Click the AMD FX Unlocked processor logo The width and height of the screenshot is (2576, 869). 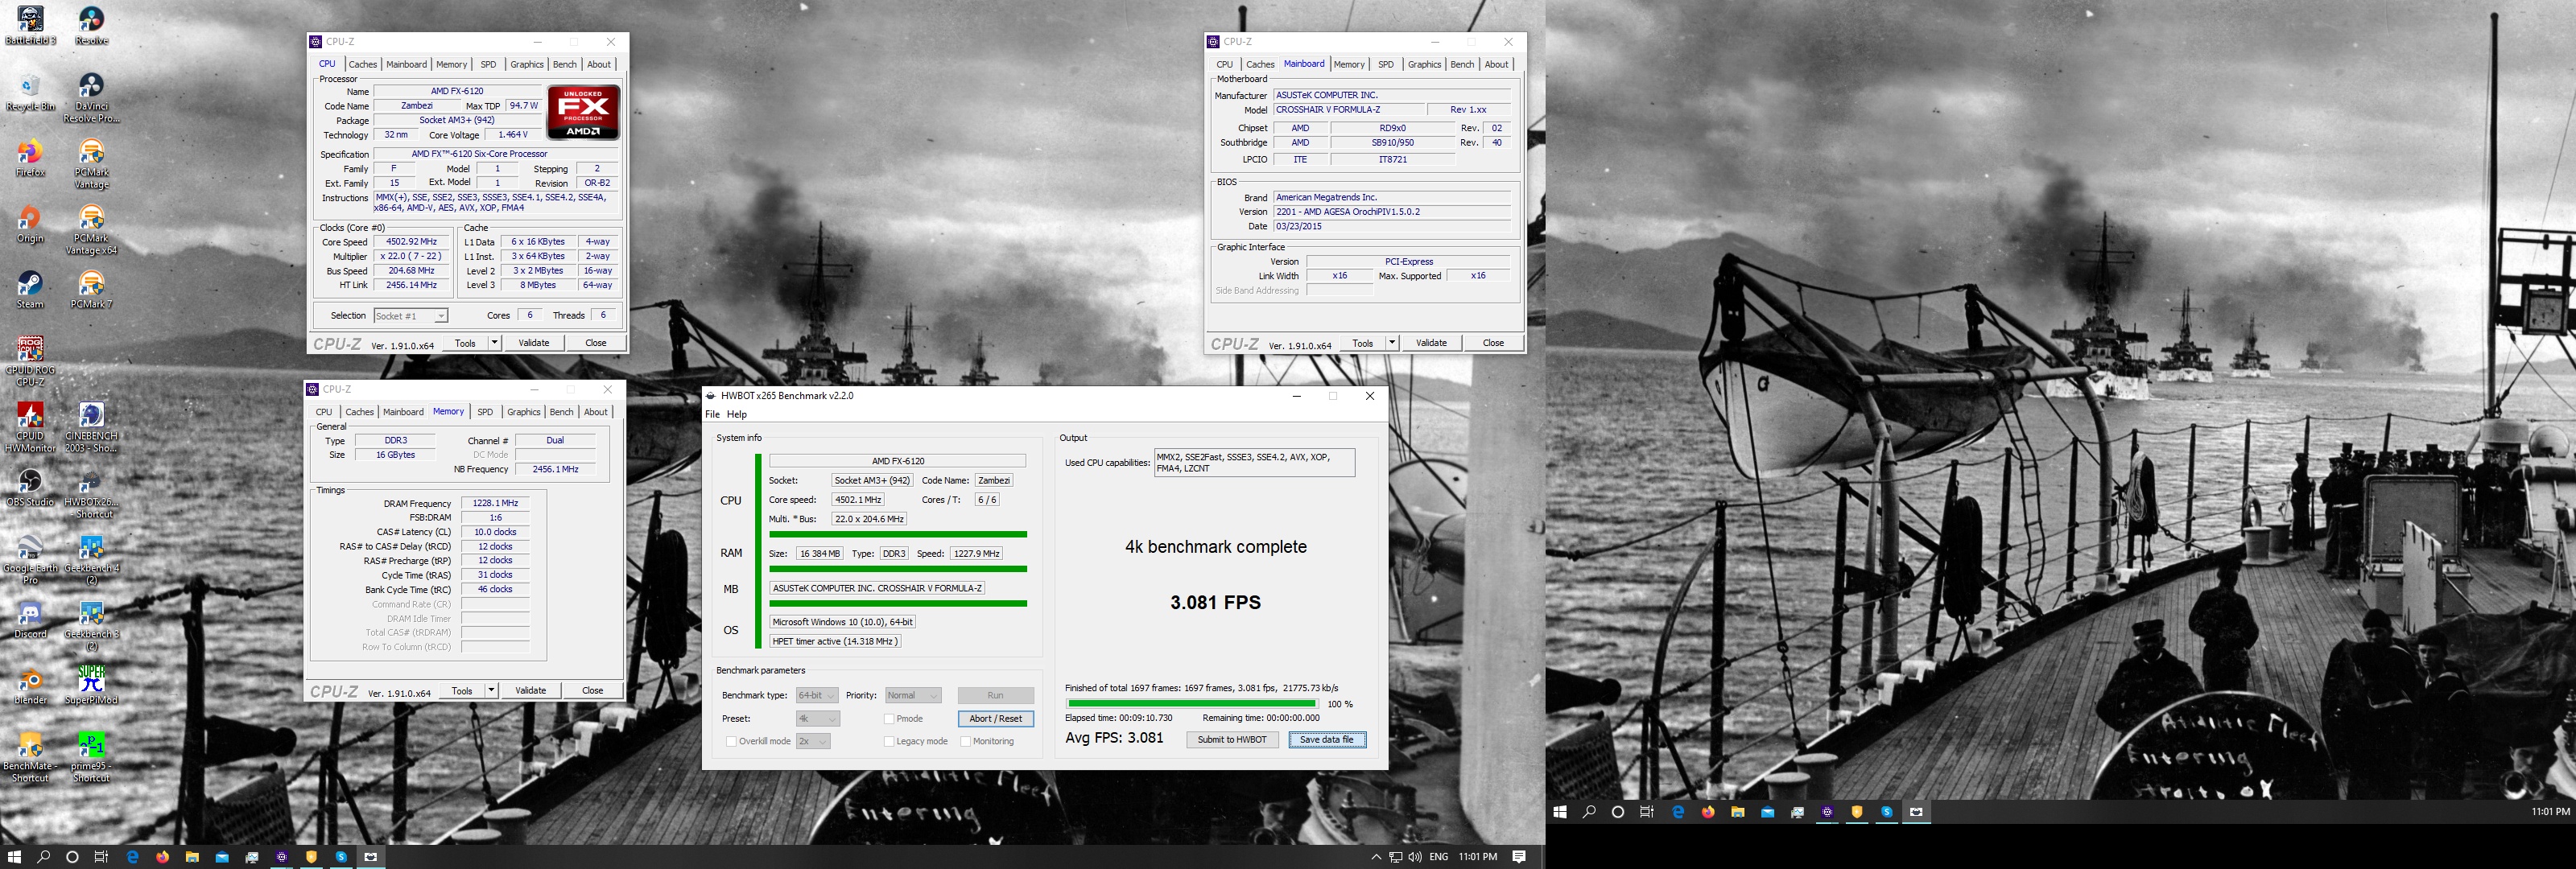(x=584, y=113)
